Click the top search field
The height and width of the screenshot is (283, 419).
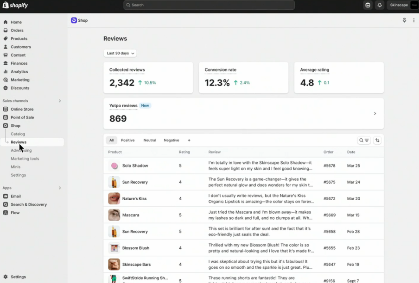[x=209, y=5]
